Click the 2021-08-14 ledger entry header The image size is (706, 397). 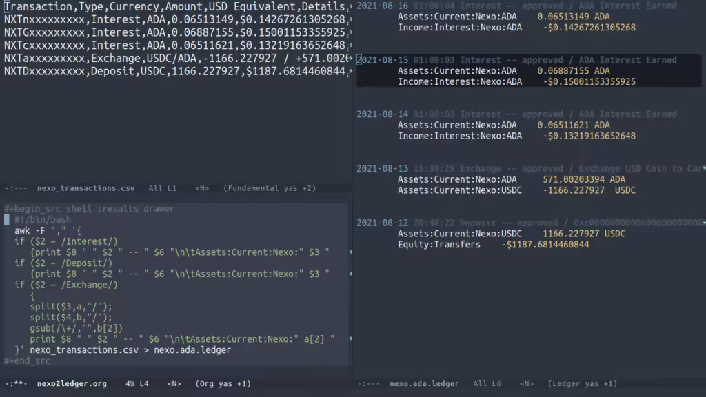(516, 114)
